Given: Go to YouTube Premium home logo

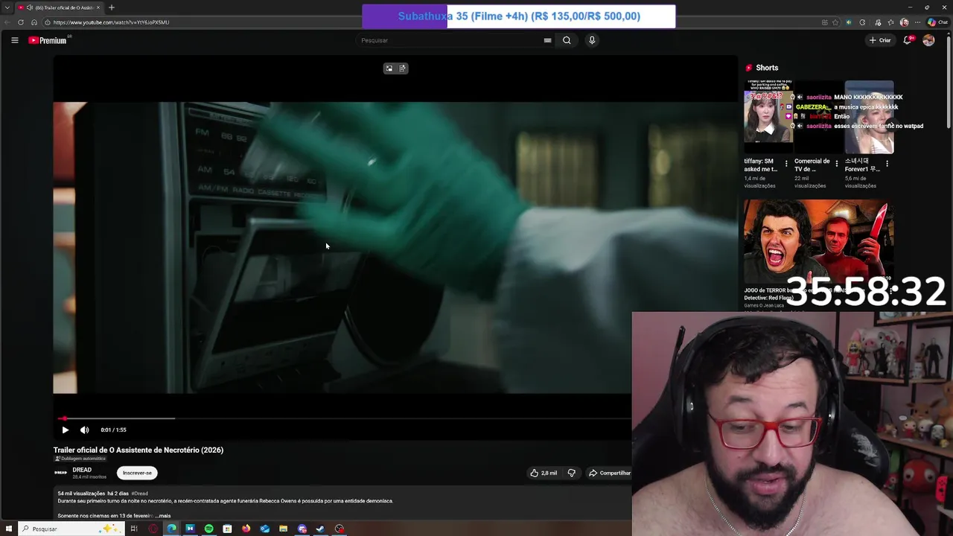Looking at the screenshot, I should pos(48,40).
